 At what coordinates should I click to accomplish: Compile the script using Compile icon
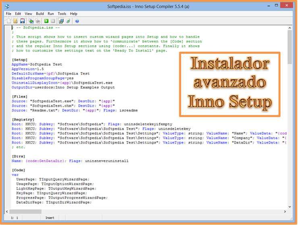tap(31, 21)
